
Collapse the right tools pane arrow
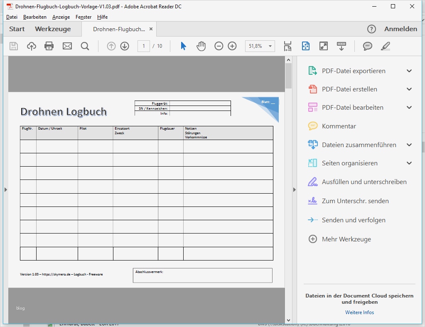pyautogui.click(x=295, y=189)
